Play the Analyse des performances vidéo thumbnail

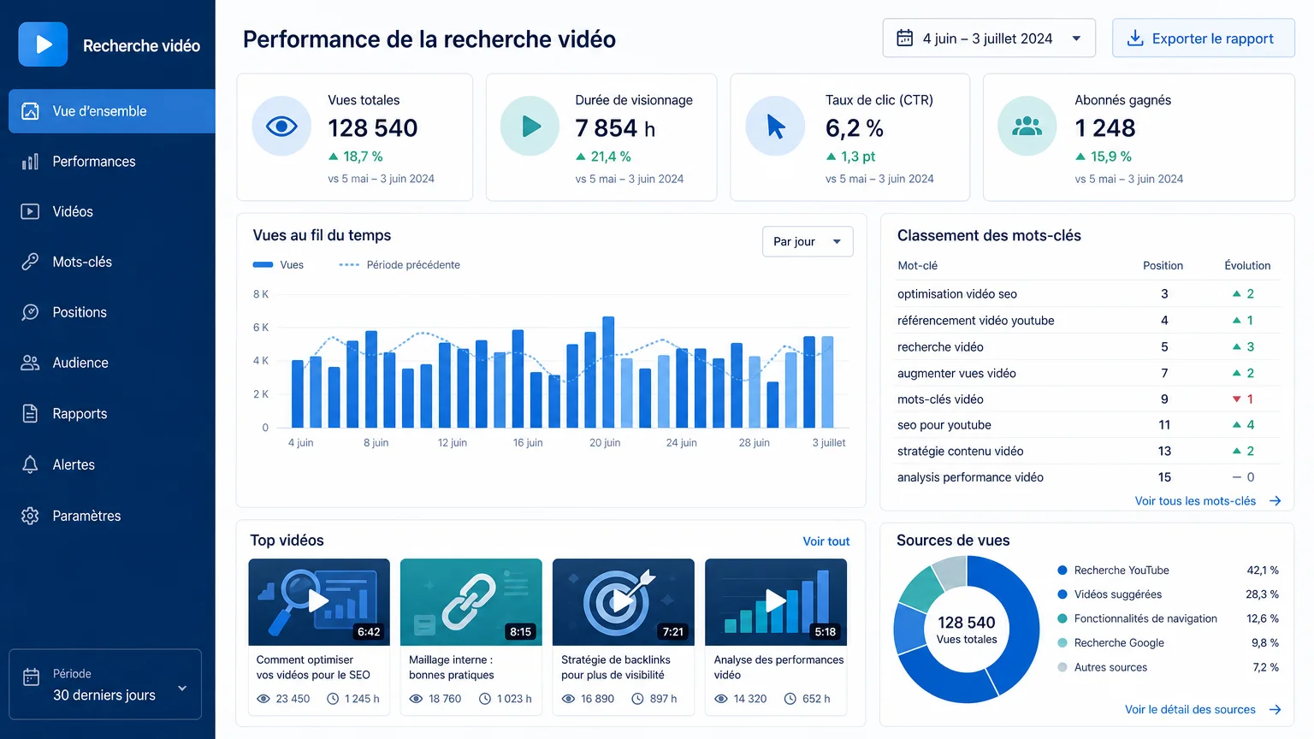(x=776, y=602)
